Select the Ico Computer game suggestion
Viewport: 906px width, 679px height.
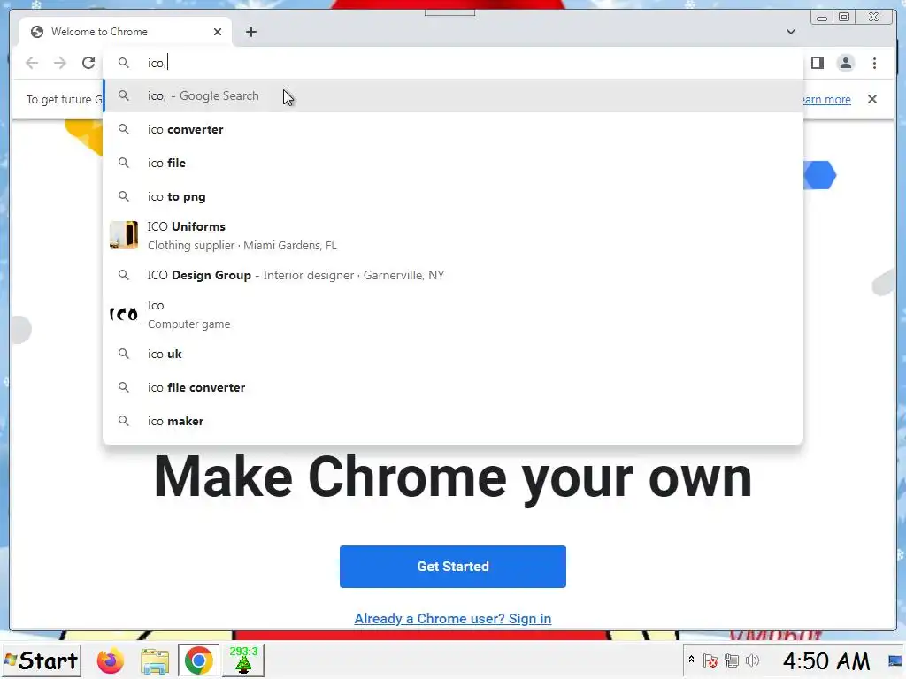click(x=453, y=315)
